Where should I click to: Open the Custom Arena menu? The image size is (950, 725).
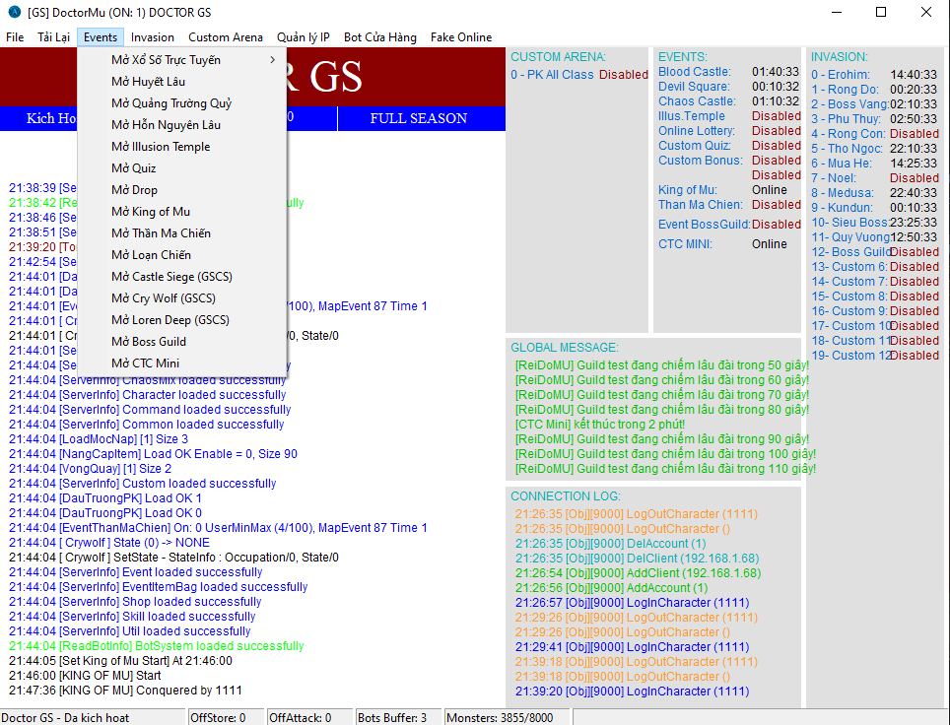(226, 37)
